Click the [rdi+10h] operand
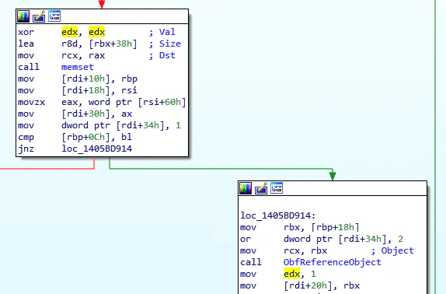The height and width of the screenshot is (294, 446). coord(86,79)
